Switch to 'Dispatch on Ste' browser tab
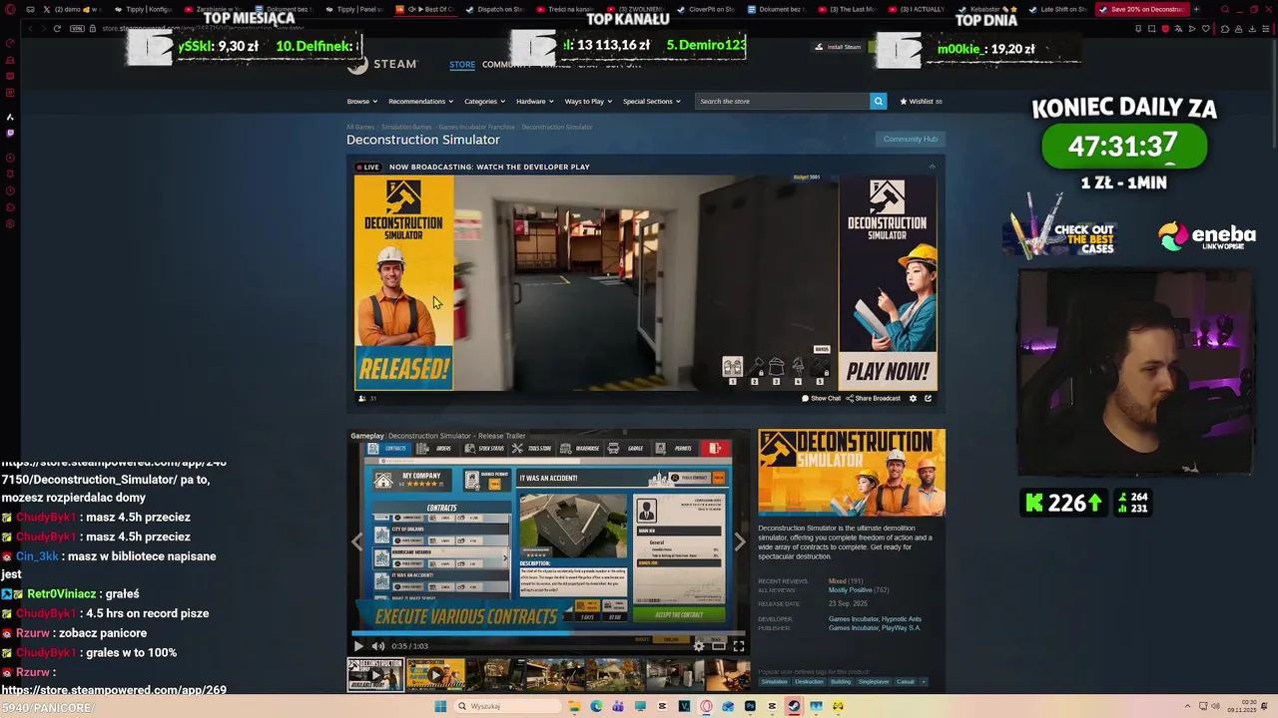 494,9
